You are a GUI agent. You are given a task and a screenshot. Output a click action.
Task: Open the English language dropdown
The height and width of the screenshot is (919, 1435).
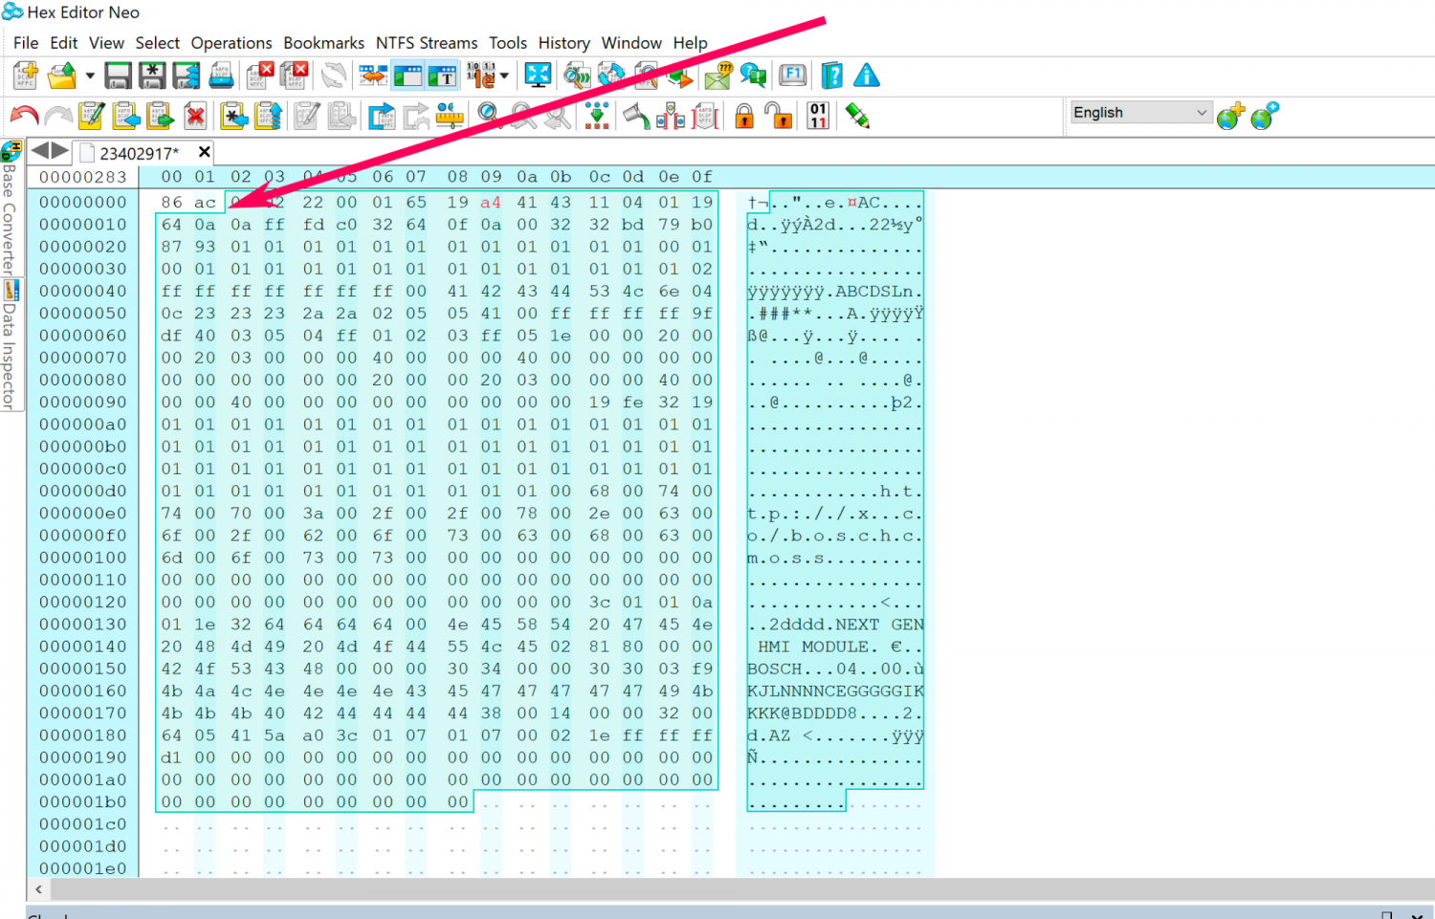(x=1140, y=112)
